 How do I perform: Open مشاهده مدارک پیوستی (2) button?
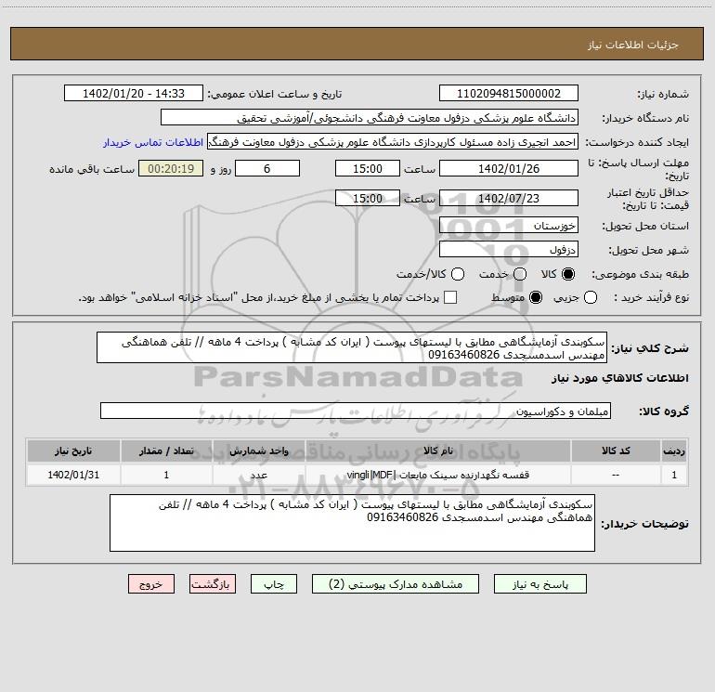tap(396, 584)
